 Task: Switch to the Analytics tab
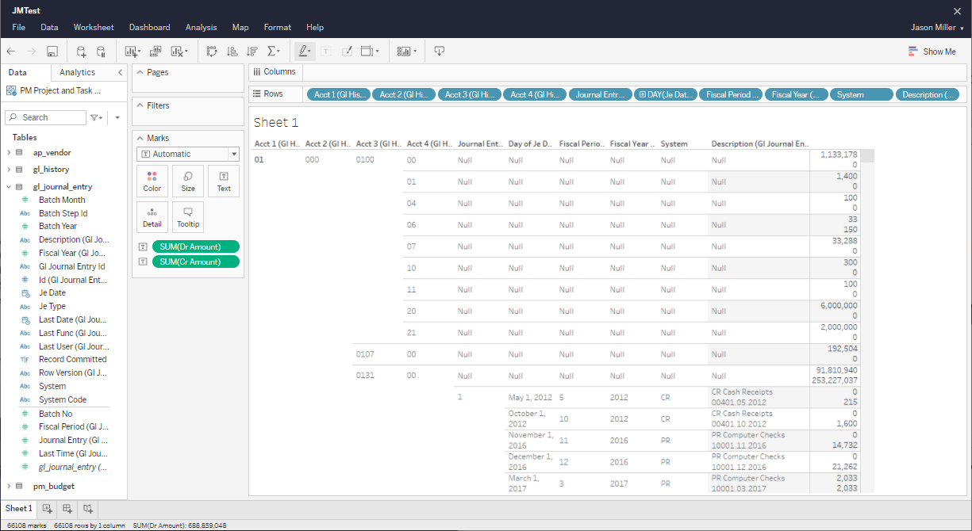coord(77,72)
